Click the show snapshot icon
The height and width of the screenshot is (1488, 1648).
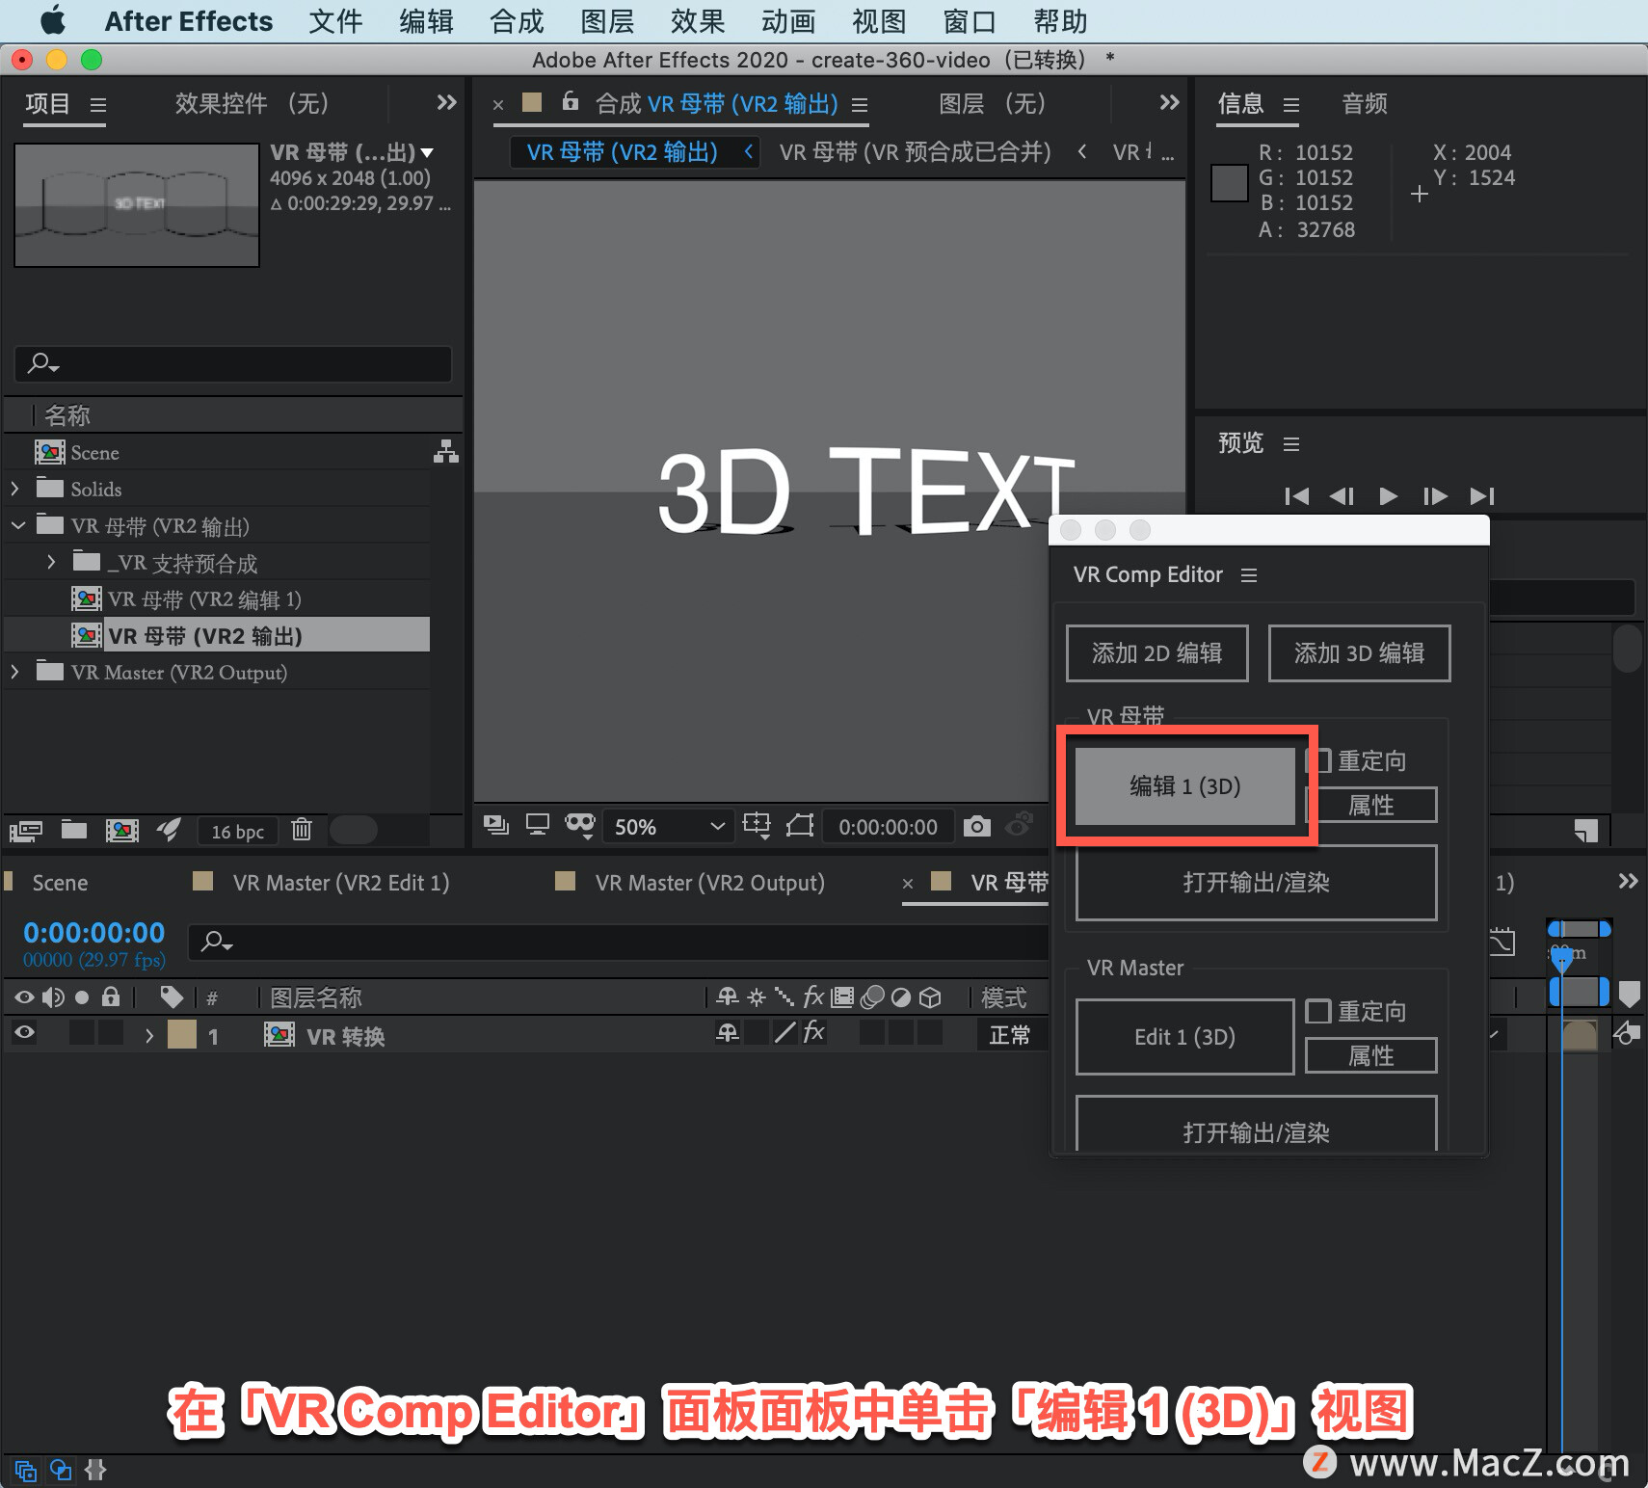pyautogui.click(x=1019, y=825)
